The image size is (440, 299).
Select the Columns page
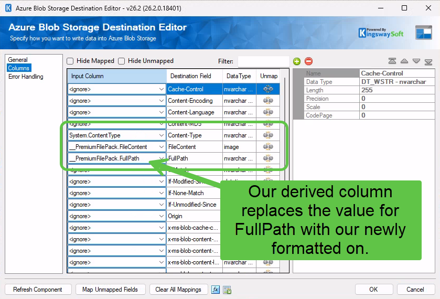[x=19, y=68]
